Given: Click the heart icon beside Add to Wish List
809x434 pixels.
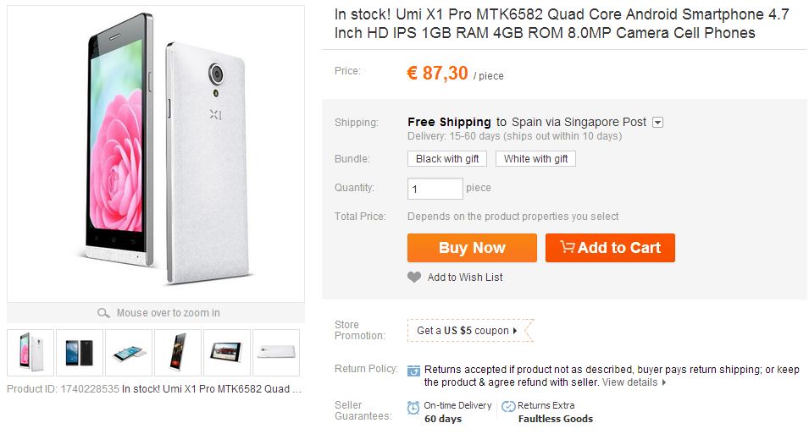Looking at the screenshot, I should 414,277.
